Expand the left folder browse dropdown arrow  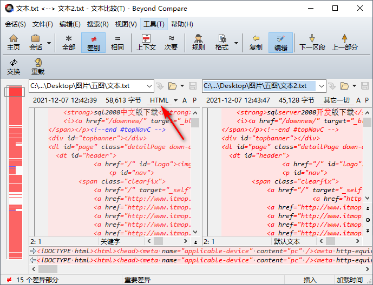pyautogui.click(x=182, y=86)
